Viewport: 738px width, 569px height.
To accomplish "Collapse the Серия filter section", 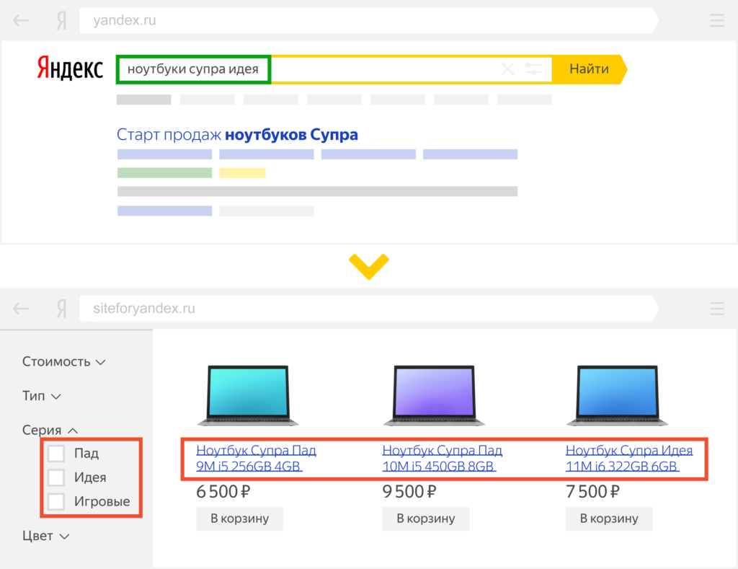I will pyautogui.click(x=50, y=431).
